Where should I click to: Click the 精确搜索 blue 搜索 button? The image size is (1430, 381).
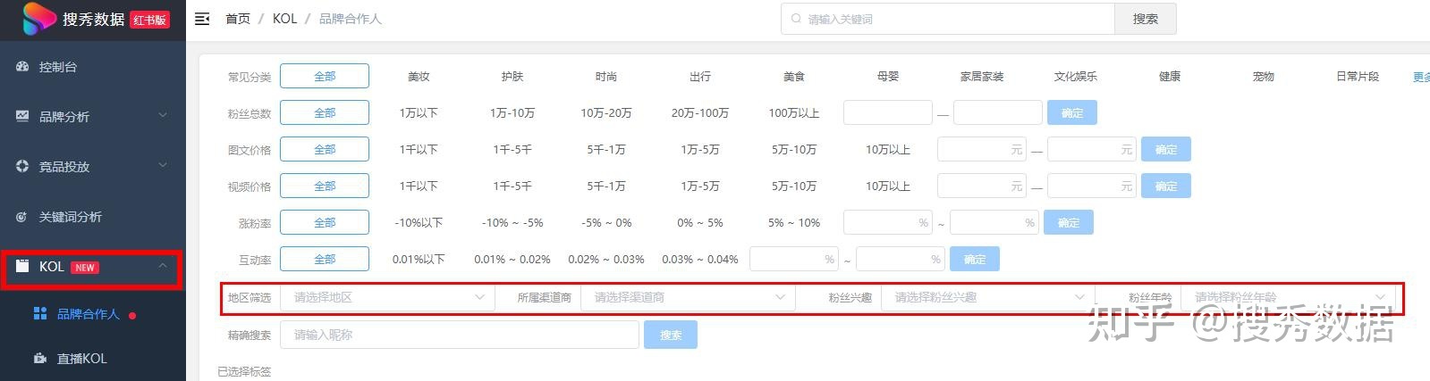point(670,335)
